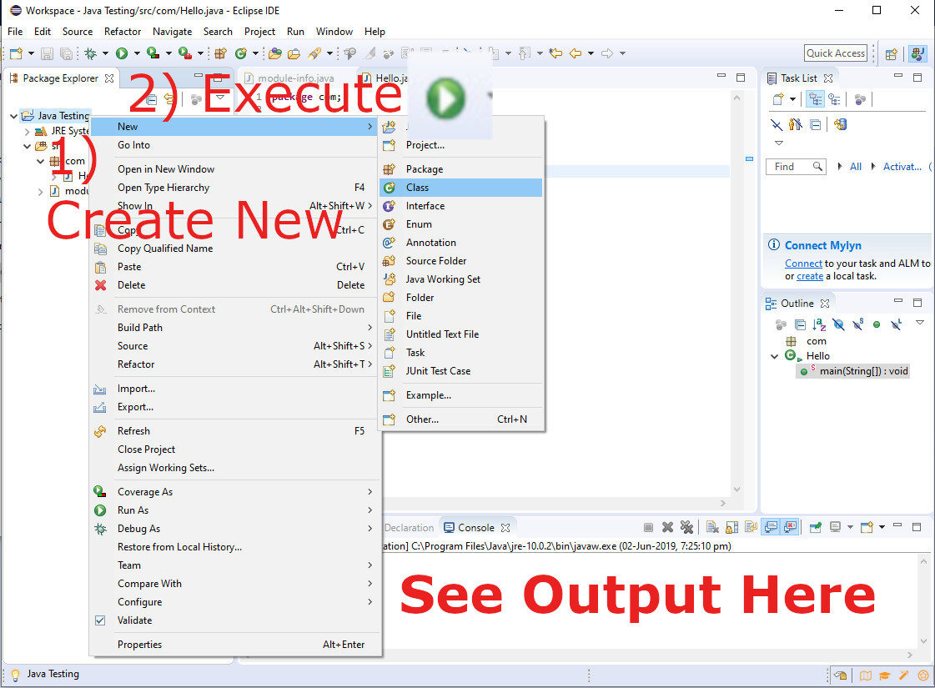Click the Clear Console icon in the Console toolbar
Viewport: 935px width, 688px height.
click(x=711, y=527)
